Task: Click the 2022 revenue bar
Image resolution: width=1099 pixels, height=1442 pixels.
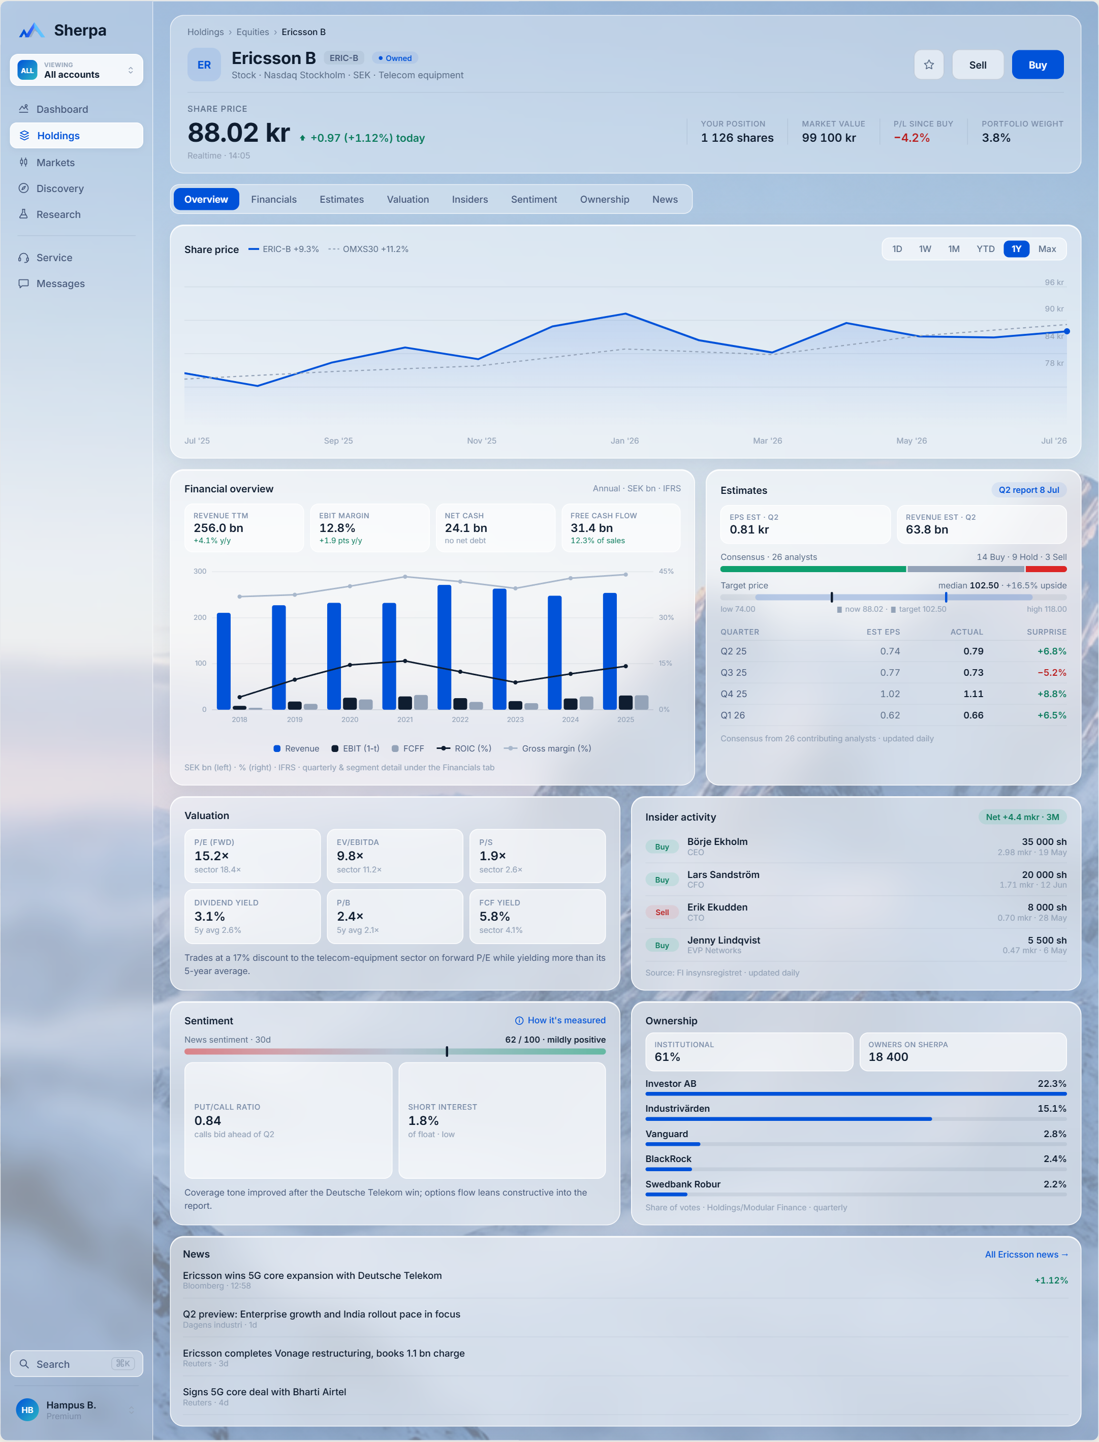Action: tap(444, 647)
